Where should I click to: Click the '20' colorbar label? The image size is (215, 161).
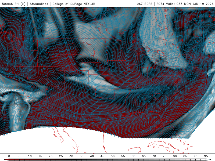(x=51, y=156)
